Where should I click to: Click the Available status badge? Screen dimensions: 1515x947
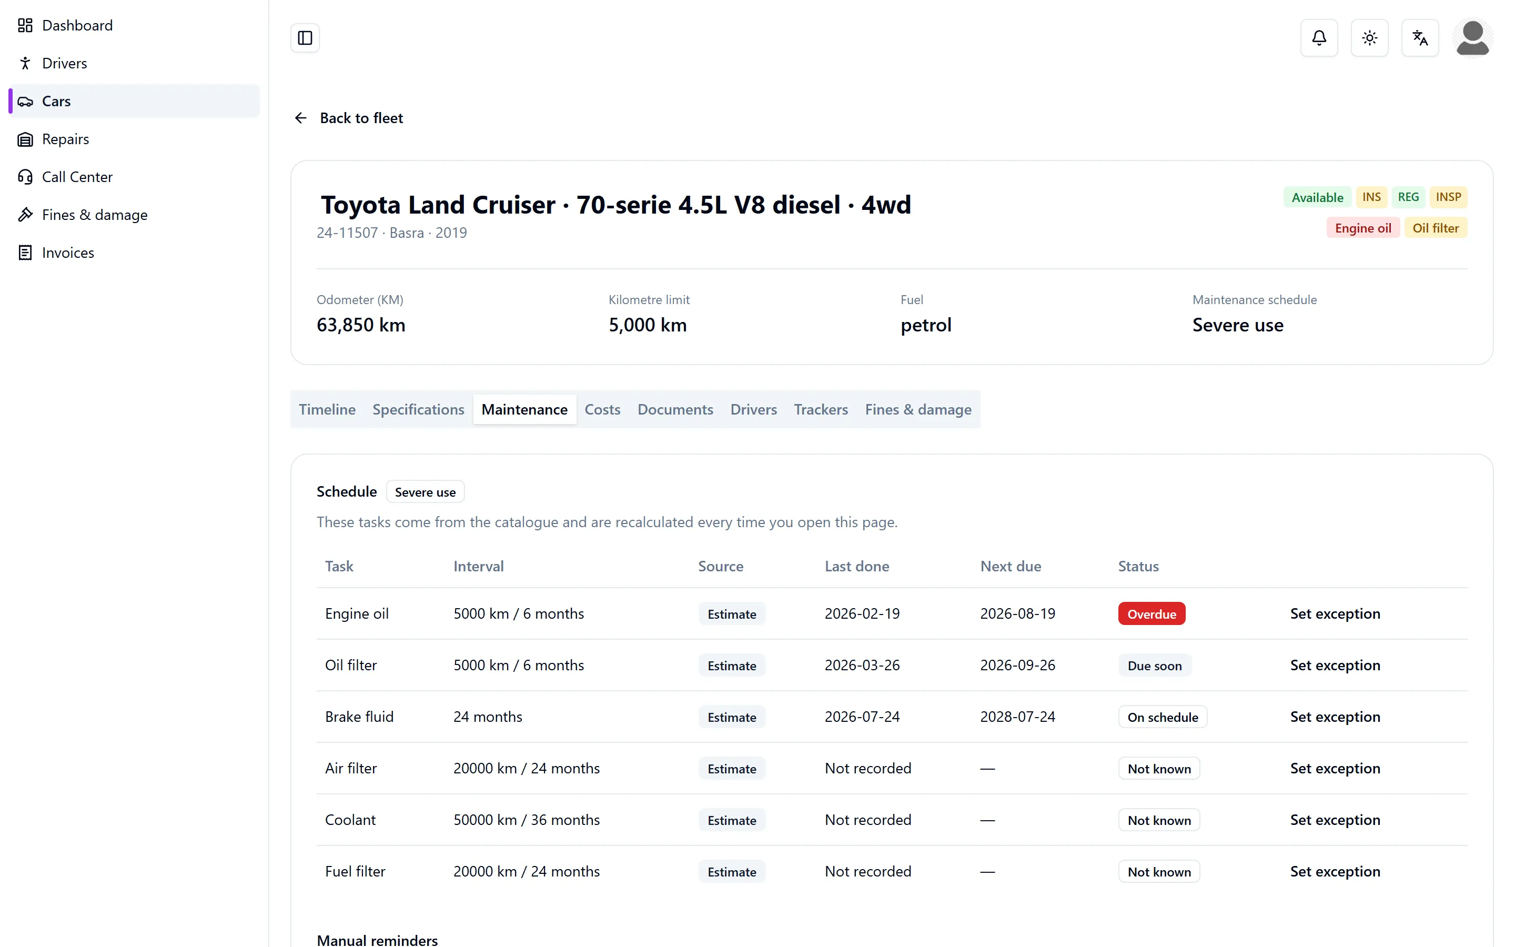1317,197
